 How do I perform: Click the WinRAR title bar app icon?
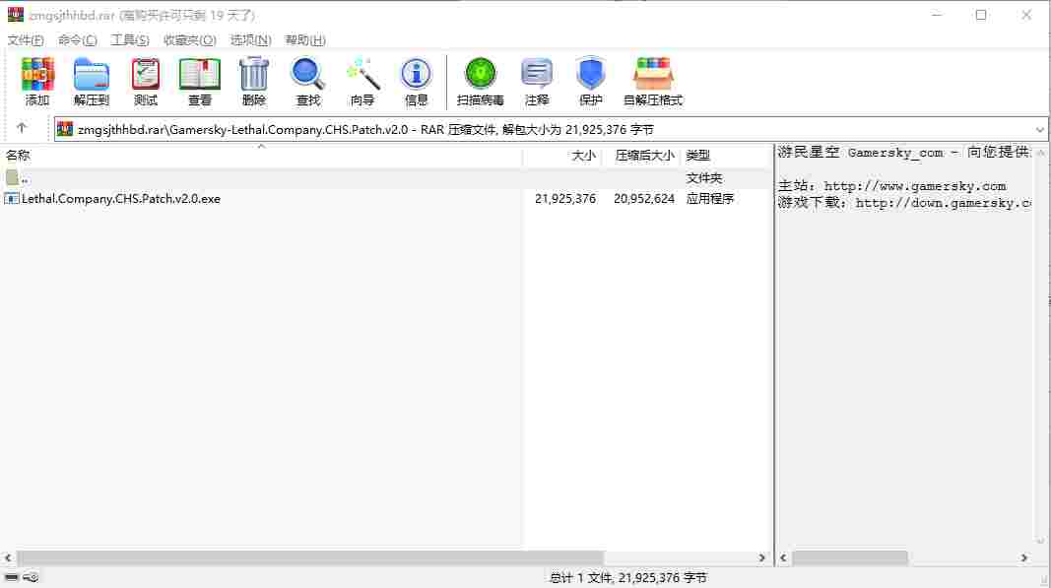(x=16, y=14)
